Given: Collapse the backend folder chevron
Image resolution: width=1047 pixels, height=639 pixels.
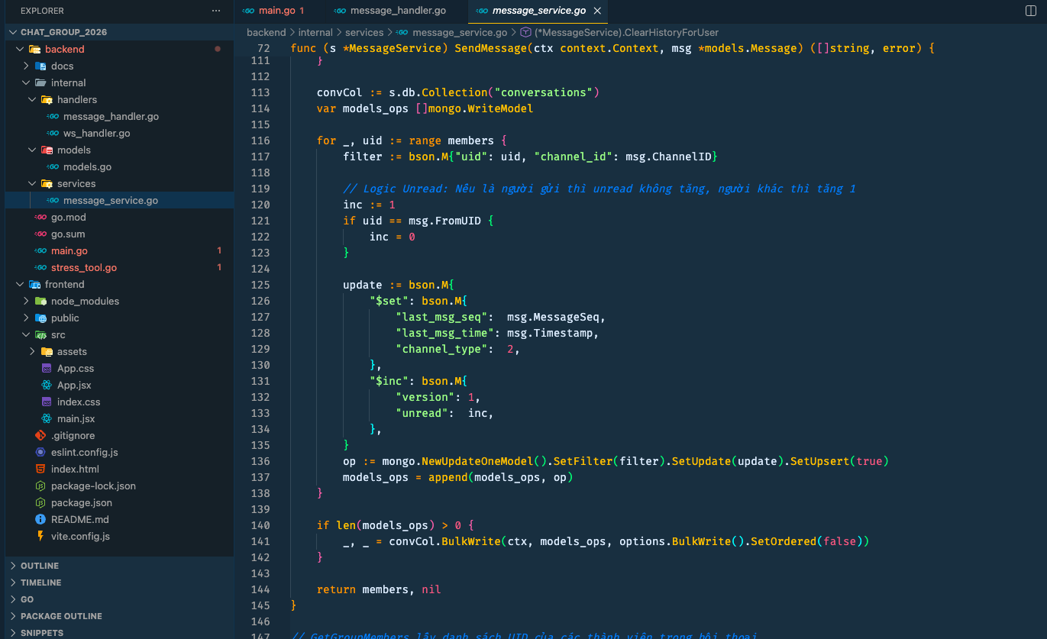Looking at the screenshot, I should click(x=20, y=49).
